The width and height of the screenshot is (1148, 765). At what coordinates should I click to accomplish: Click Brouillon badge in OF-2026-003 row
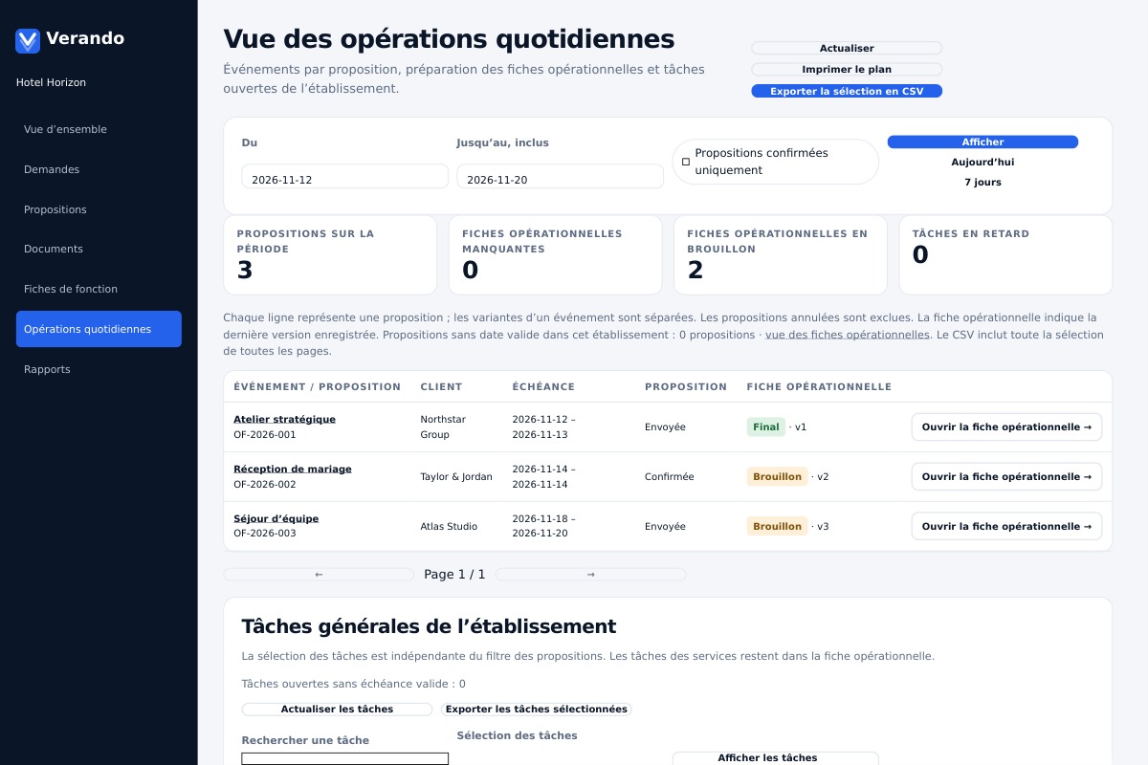[x=777, y=527]
